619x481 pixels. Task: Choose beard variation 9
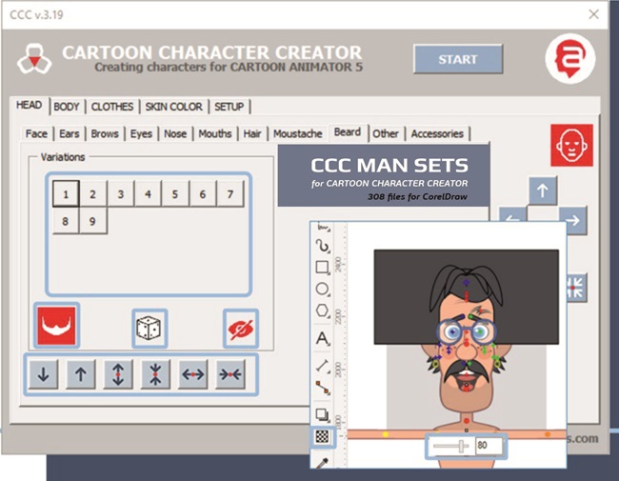[92, 221]
